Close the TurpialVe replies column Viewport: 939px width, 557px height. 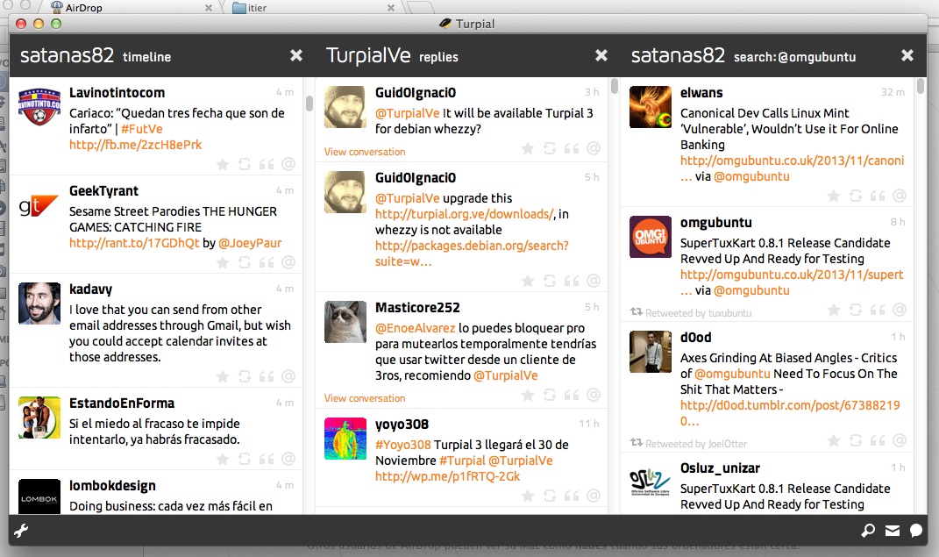pos(601,55)
